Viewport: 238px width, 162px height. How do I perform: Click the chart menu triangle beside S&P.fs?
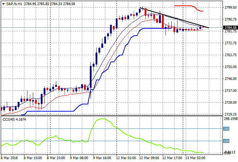click(3, 3)
